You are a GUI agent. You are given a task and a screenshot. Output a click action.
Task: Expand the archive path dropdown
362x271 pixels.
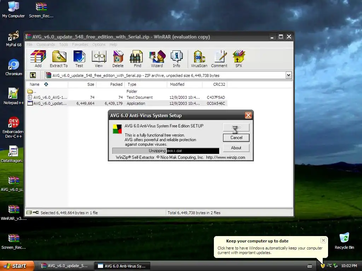click(288, 75)
